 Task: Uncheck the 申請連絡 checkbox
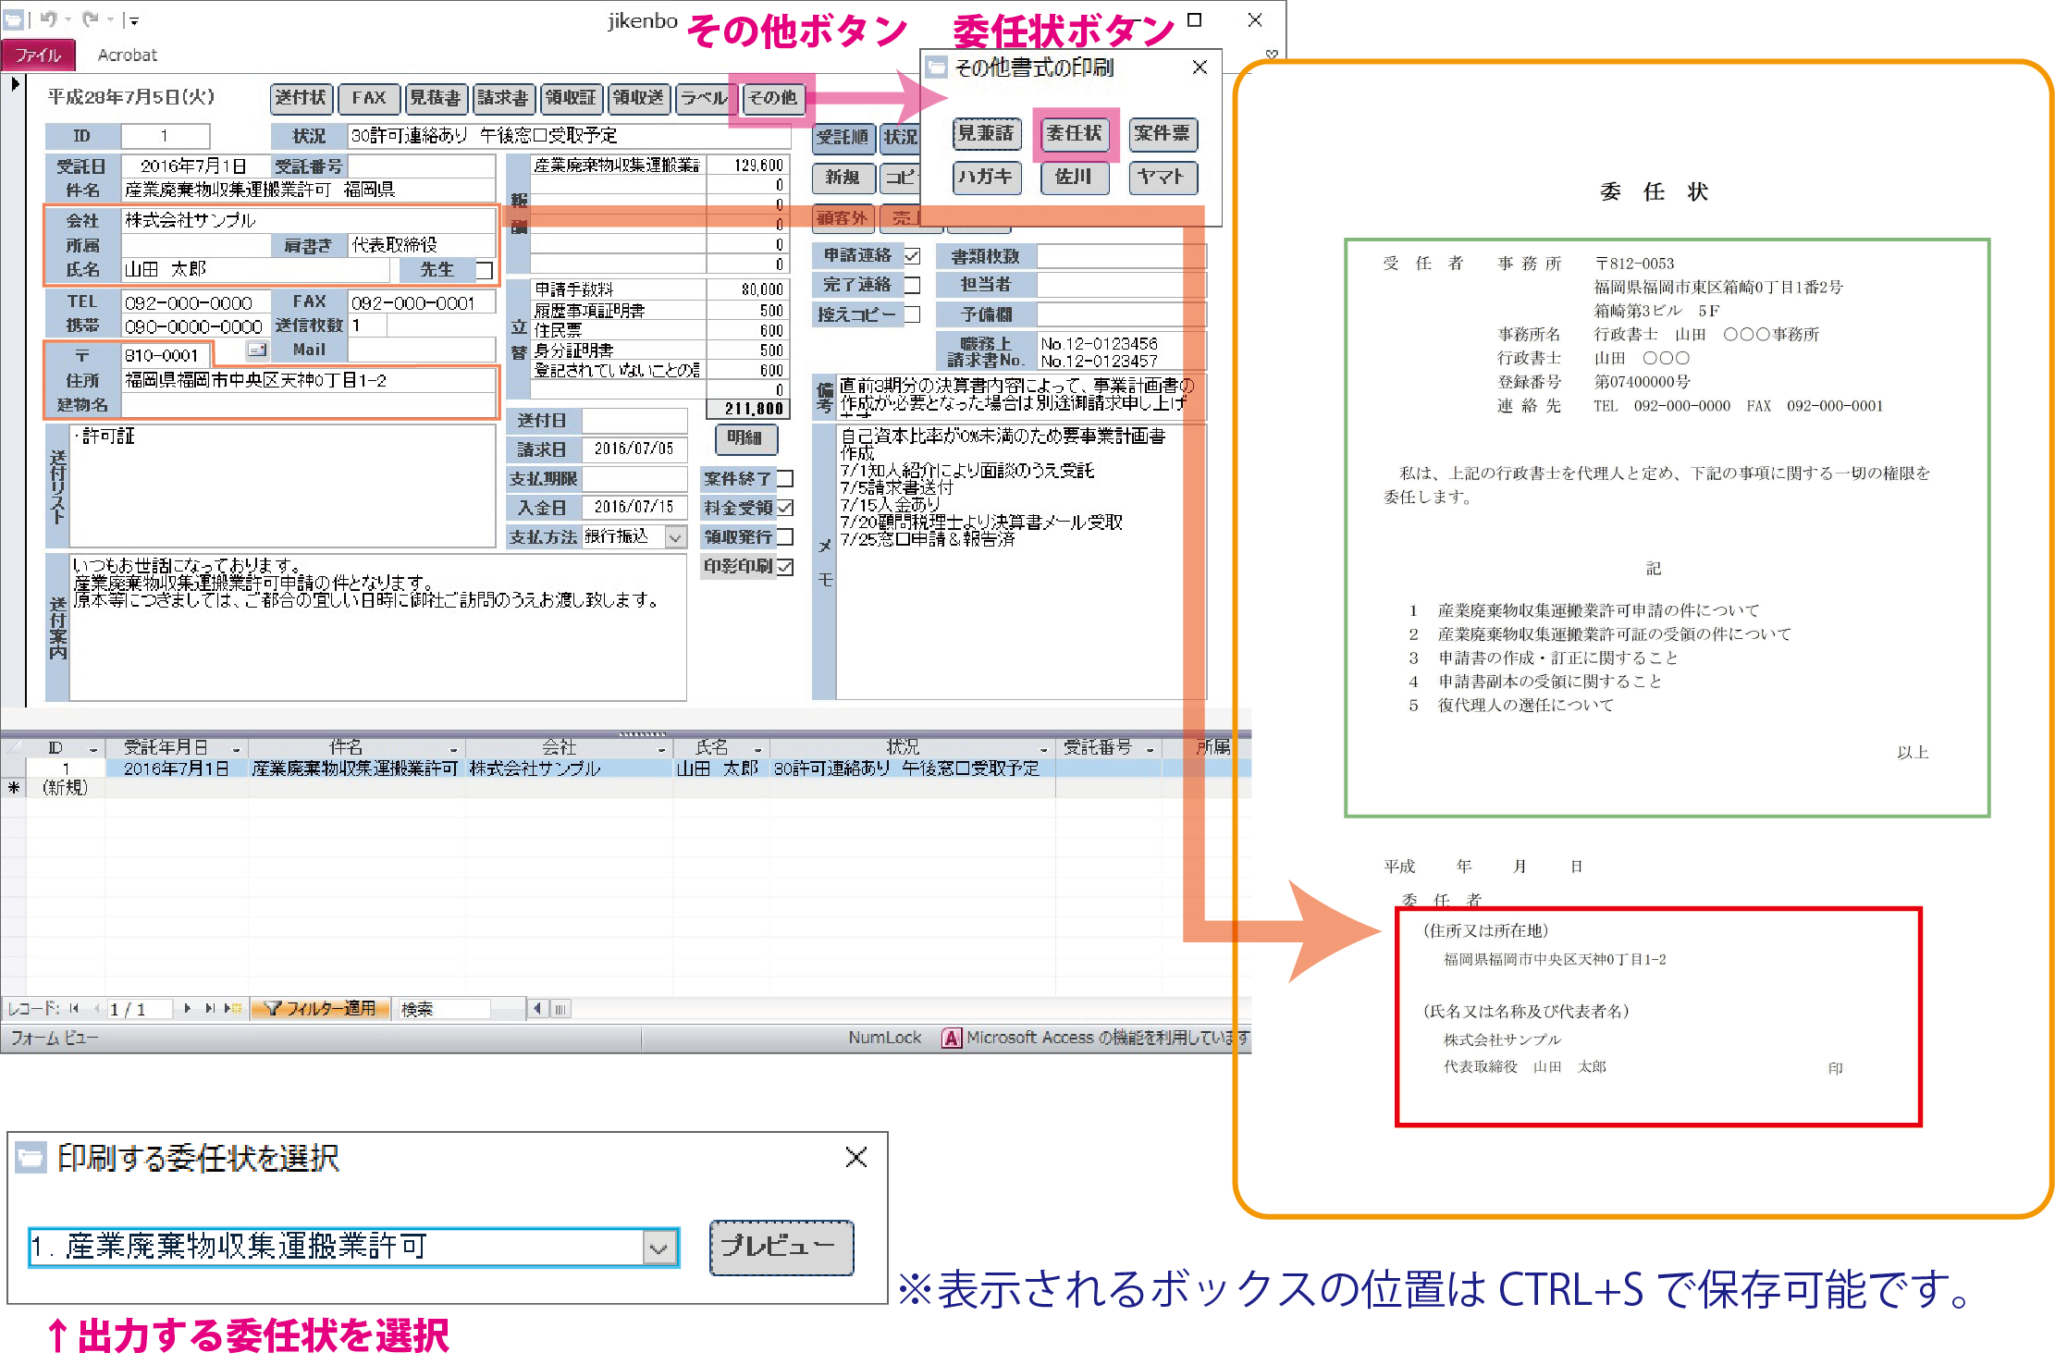pos(912,256)
